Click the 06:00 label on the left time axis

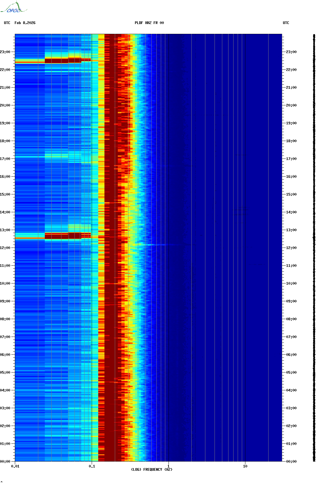click(5, 355)
